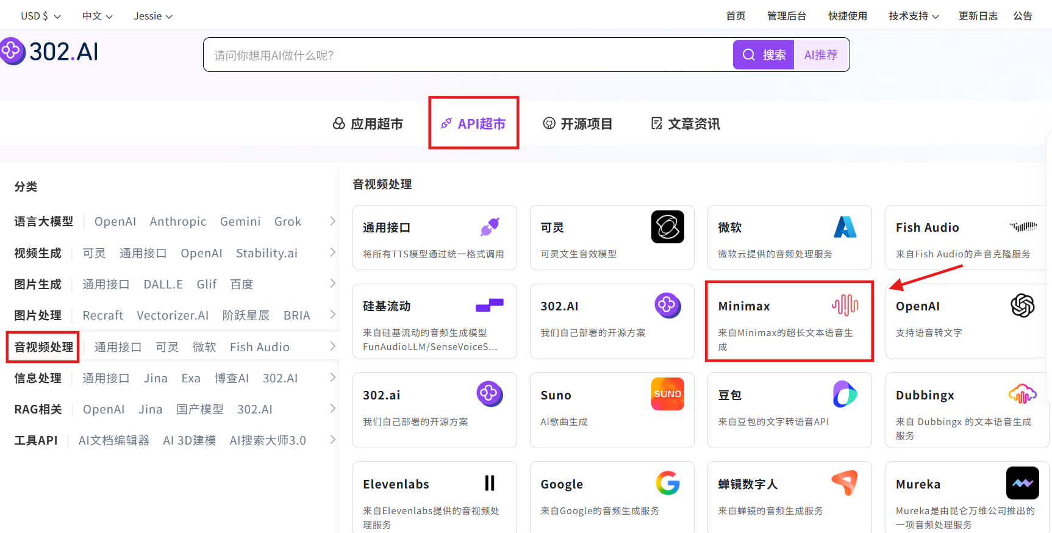
Task: Click AI文档编辑器 under 工具API
Action: click(x=114, y=440)
